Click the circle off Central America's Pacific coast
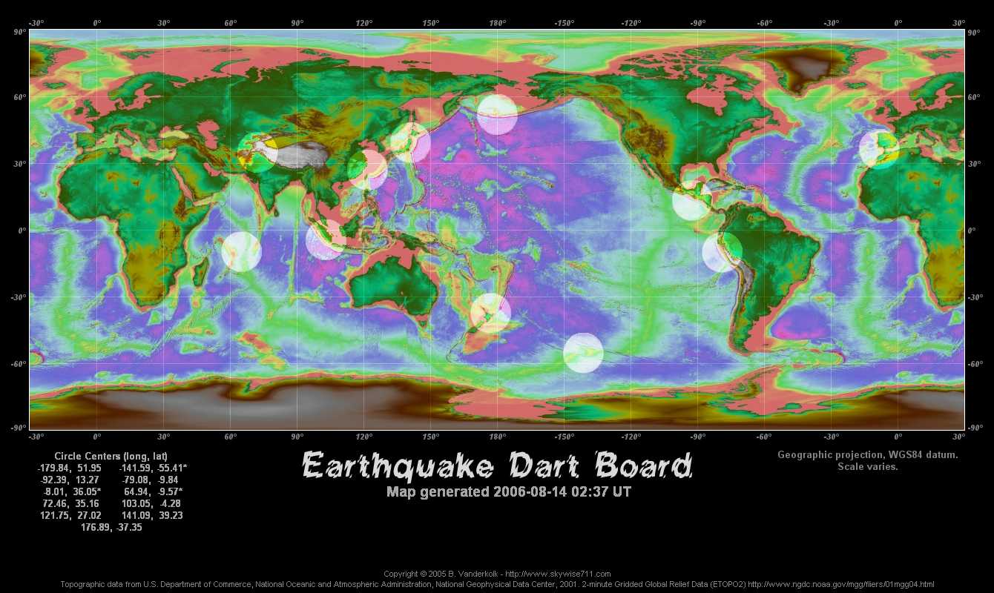The width and height of the screenshot is (994, 593). 692,200
